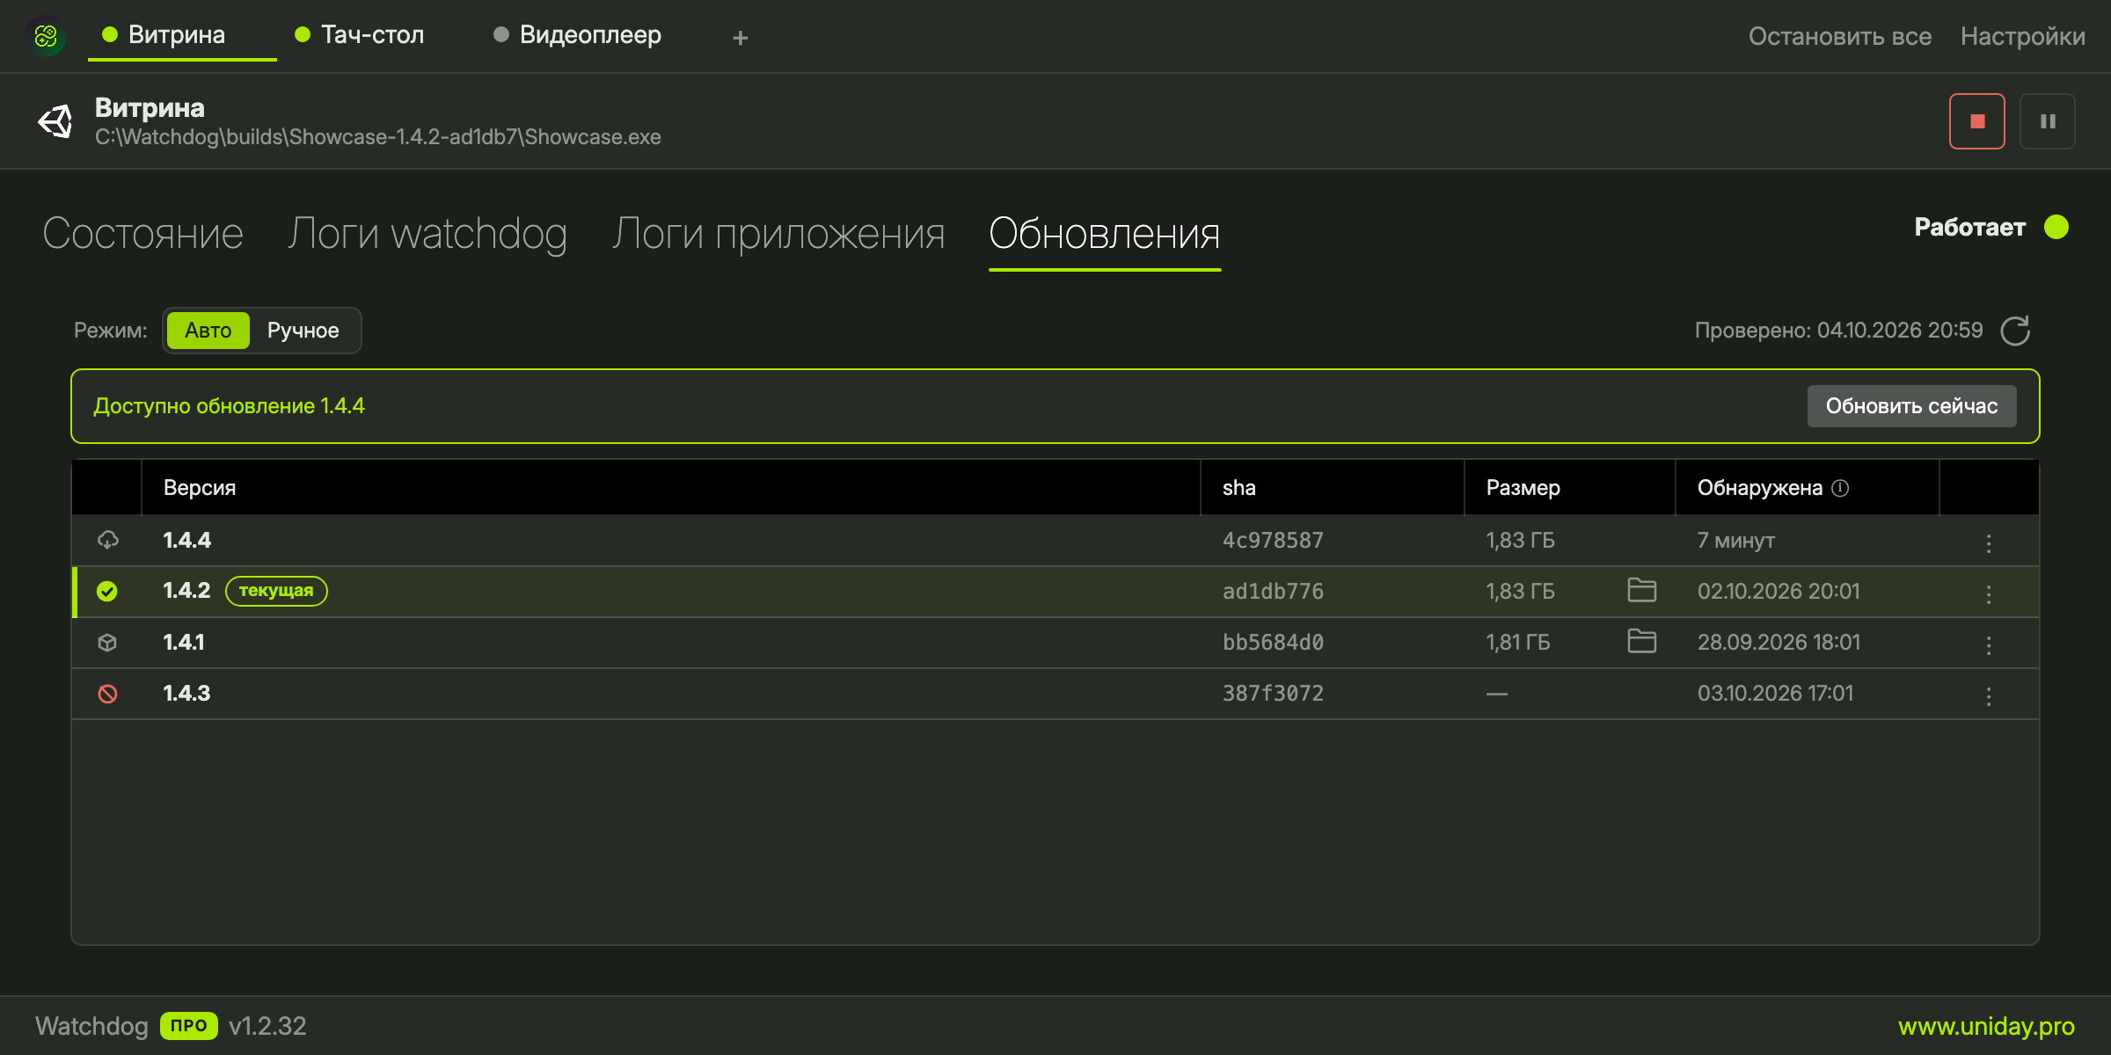Click the Unity logo next to Витрина title
2111x1055 pixels.
[55, 121]
